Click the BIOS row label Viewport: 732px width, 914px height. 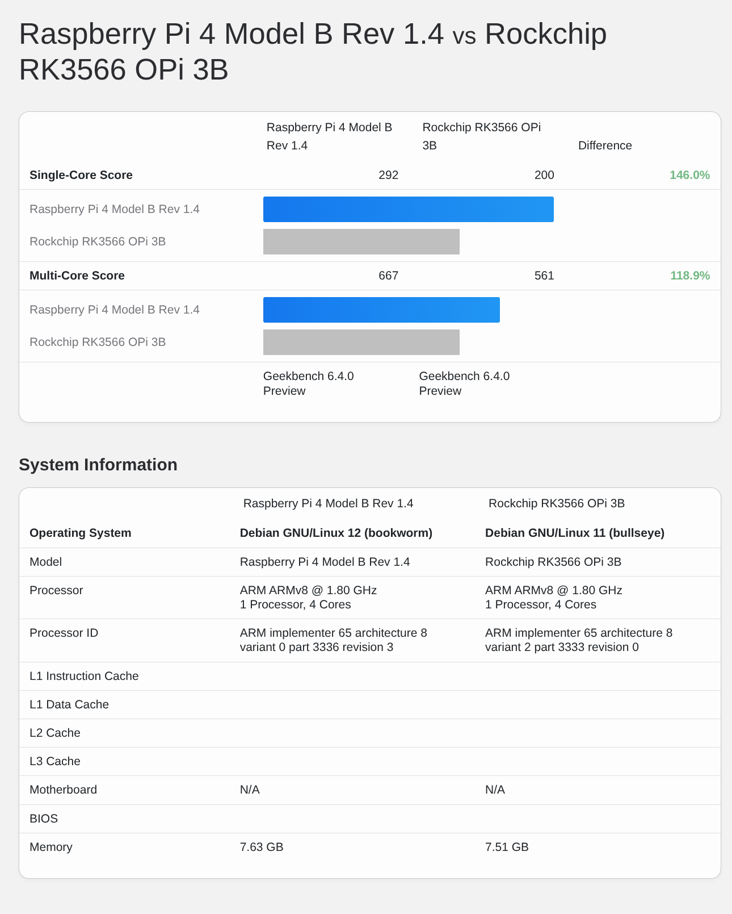[x=44, y=819]
